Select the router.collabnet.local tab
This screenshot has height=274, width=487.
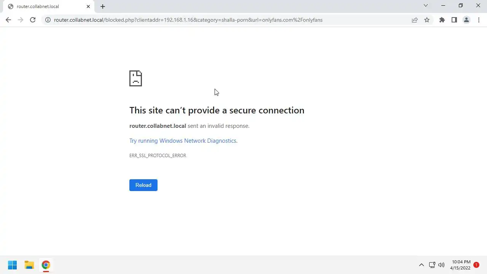click(42, 6)
